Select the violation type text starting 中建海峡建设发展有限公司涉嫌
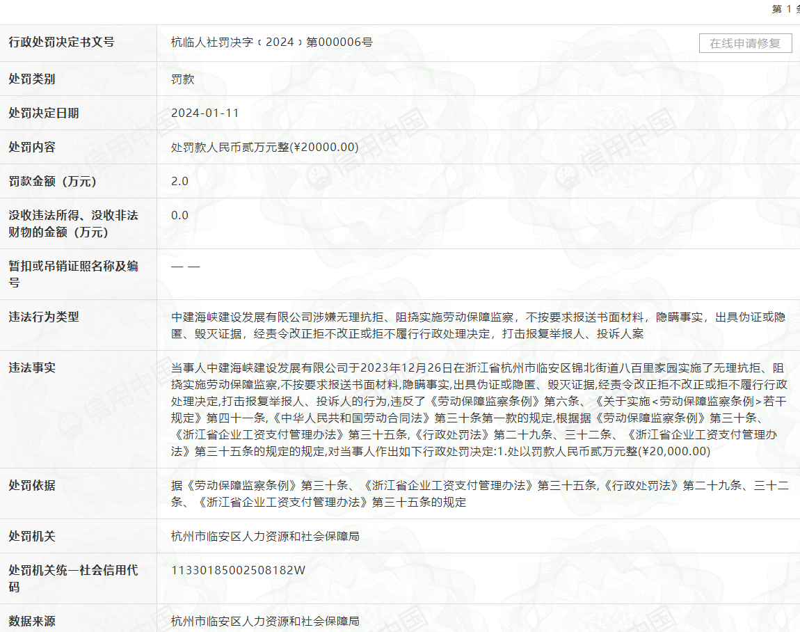Screen dimensions: 800x632 tap(478, 325)
